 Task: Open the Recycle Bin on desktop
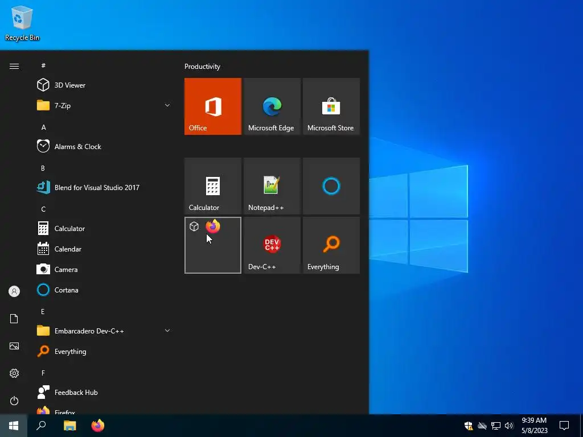[22, 23]
